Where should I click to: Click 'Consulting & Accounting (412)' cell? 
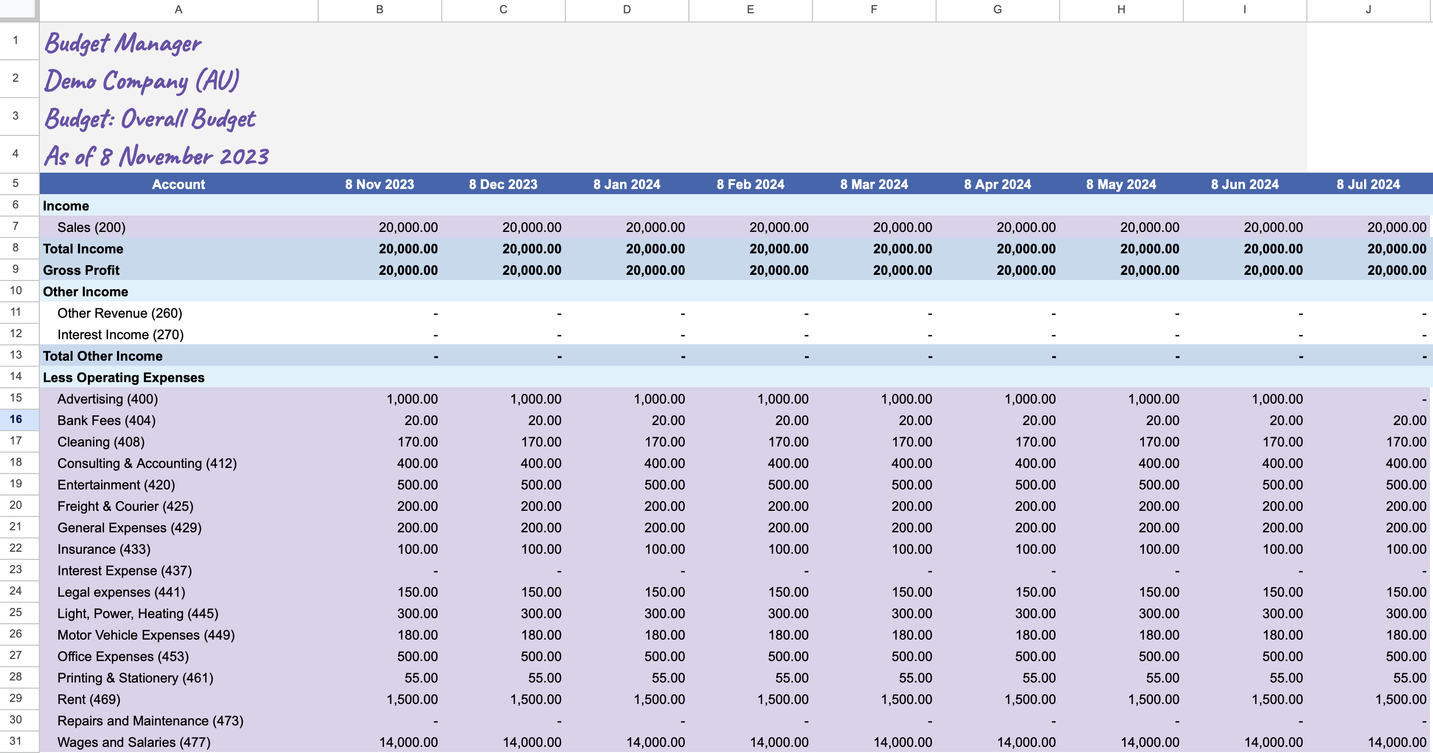(179, 463)
